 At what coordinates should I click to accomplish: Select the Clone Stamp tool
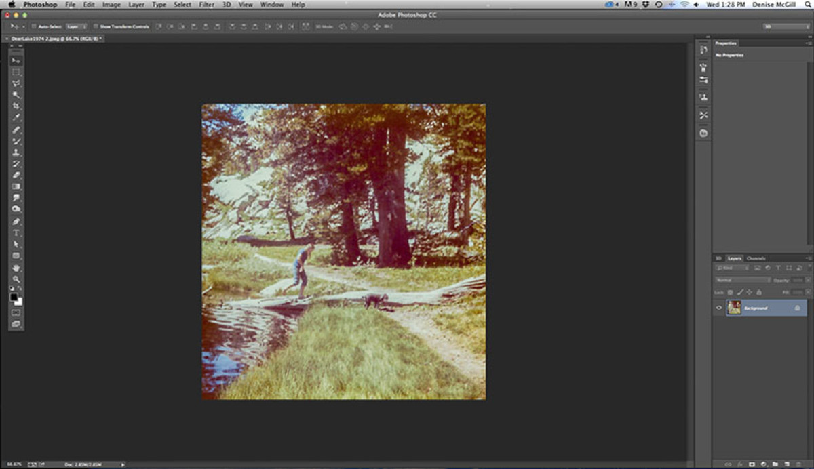tap(15, 152)
